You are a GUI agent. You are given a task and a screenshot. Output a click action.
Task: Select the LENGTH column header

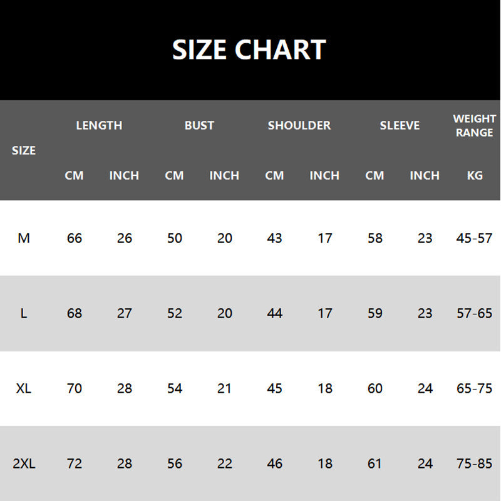click(x=99, y=125)
